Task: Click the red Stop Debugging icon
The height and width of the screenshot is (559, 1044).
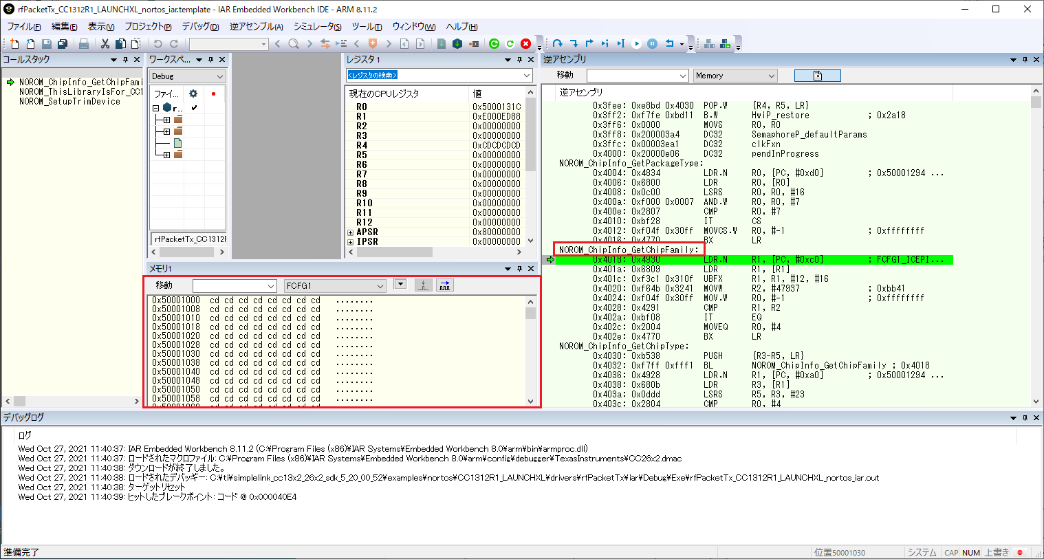Action: [526, 43]
